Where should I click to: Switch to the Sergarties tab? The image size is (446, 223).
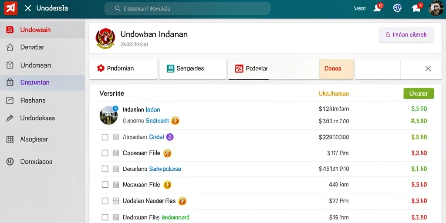[193, 69]
